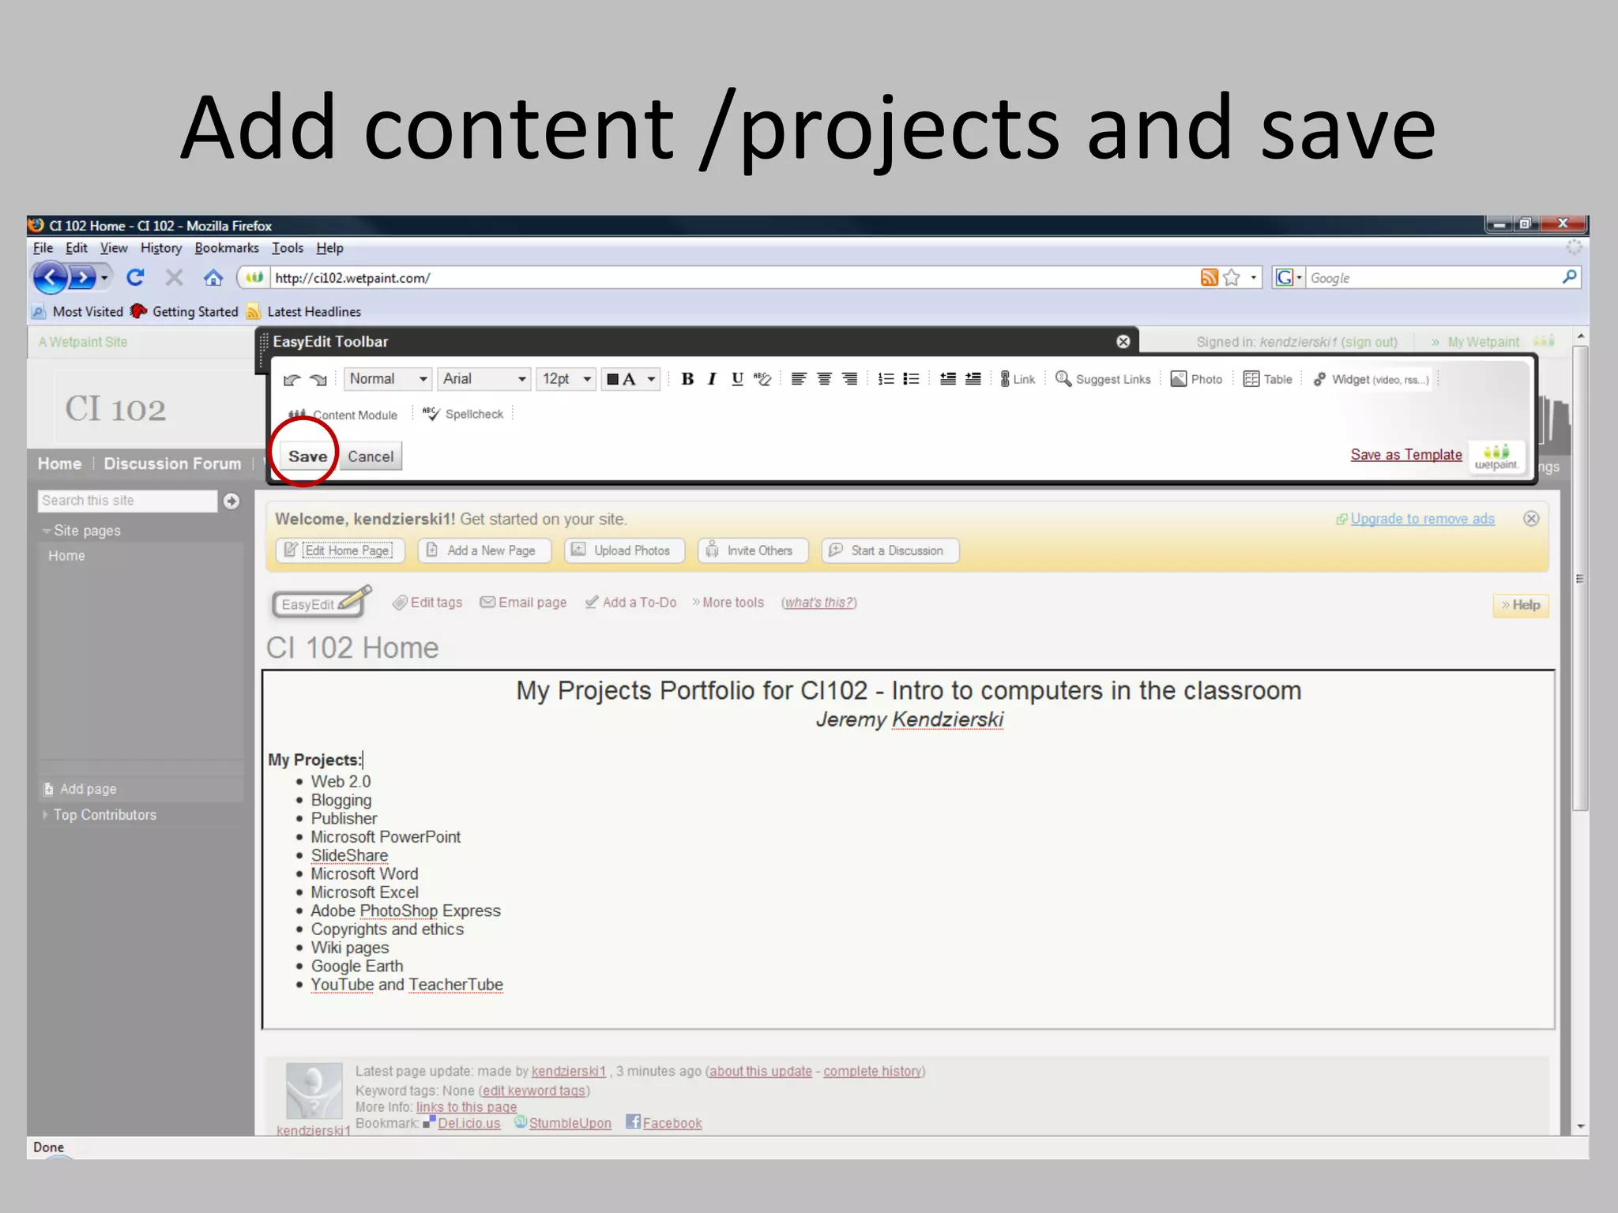Screen dimensions: 1618x1213
Task: Click the Save button
Action: pyautogui.click(x=307, y=456)
